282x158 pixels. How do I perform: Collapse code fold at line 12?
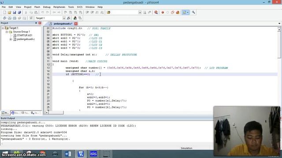point(51,65)
